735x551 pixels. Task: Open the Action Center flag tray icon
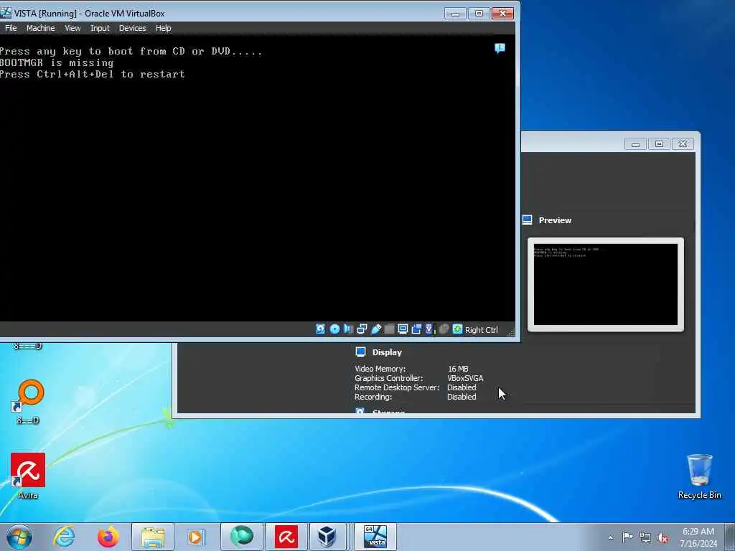click(627, 537)
